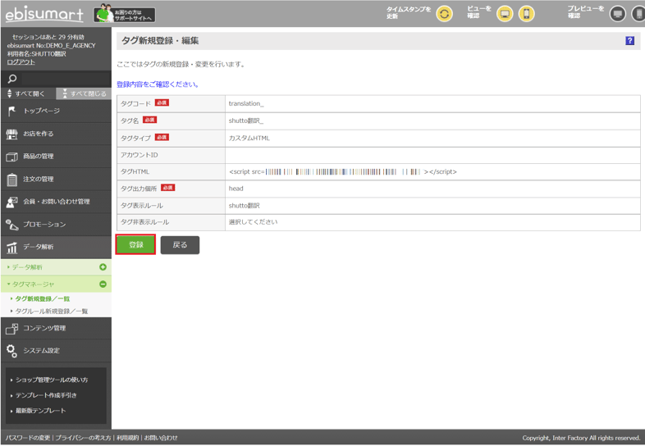Click 選択してください in タグ非表示ルール row
This screenshot has height=446, width=645.
[253, 222]
